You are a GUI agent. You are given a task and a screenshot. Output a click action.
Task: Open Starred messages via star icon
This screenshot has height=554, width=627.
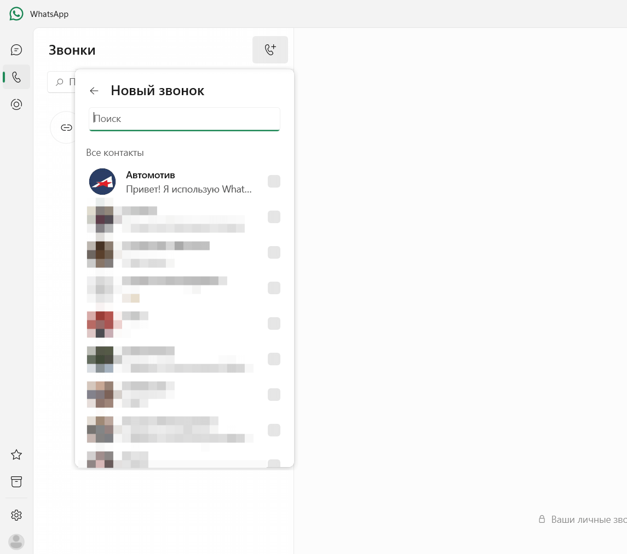[16, 454]
